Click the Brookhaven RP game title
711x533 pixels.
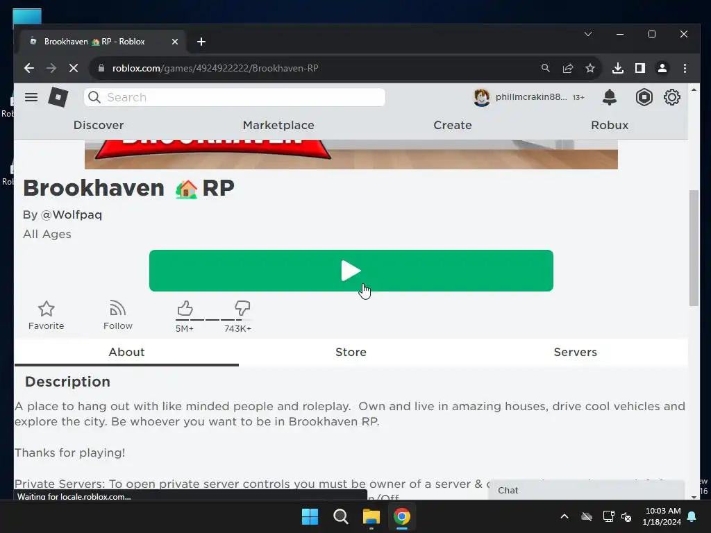point(128,188)
